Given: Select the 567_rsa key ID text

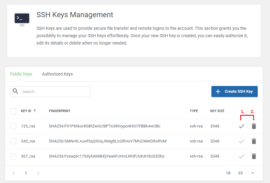Looking at the screenshot, I should (x=28, y=156).
